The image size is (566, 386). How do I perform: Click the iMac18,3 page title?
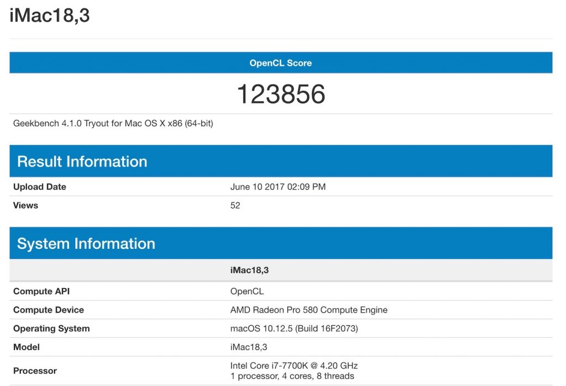(50, 15)
